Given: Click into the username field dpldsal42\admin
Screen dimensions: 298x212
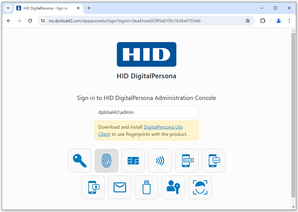Looking at the screenshot, I should (x=146, y=112).
